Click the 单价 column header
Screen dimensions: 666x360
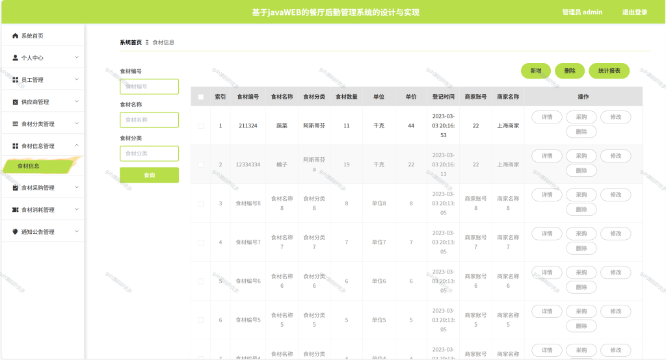(x=411, y=97)
